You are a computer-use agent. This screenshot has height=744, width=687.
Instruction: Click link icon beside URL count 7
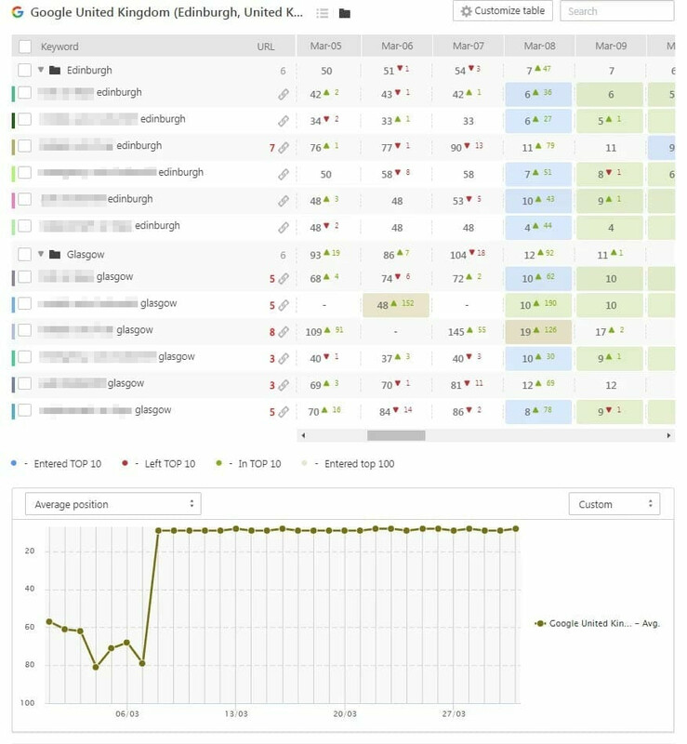[x=284, y=148]
